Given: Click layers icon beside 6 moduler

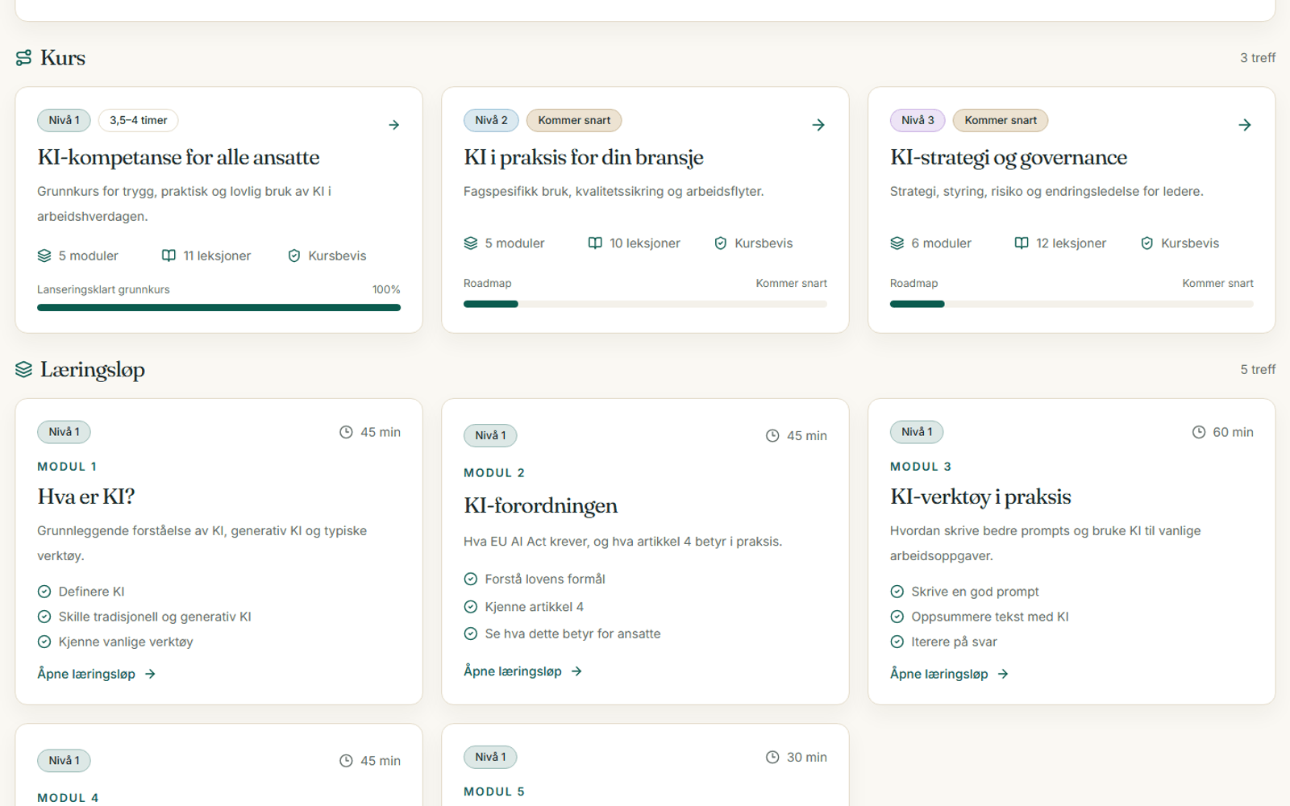Looking at the screenshot, I should pyautogui.click(x=897, y=243).
